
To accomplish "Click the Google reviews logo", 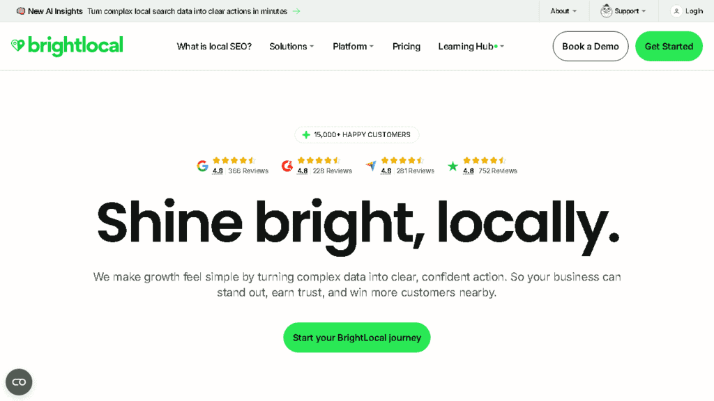I will coord(203,166).
